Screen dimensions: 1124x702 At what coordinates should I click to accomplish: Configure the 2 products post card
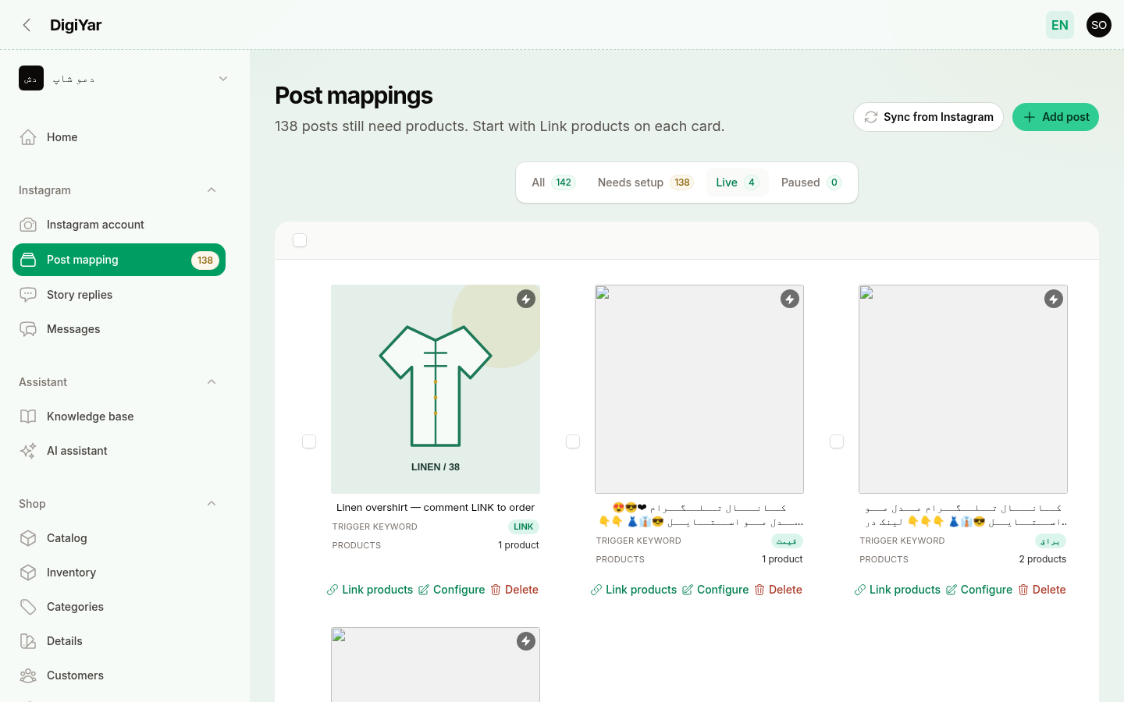click(x=980, y=590)
